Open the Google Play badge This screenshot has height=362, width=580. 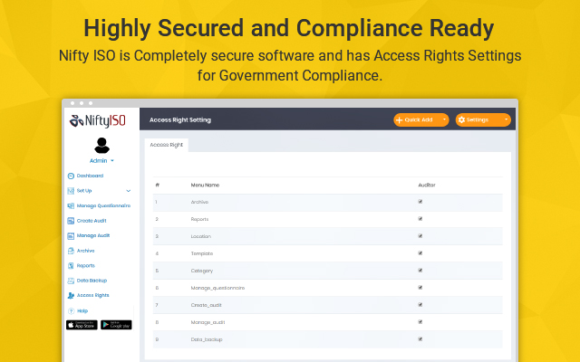tap(116, 325)
